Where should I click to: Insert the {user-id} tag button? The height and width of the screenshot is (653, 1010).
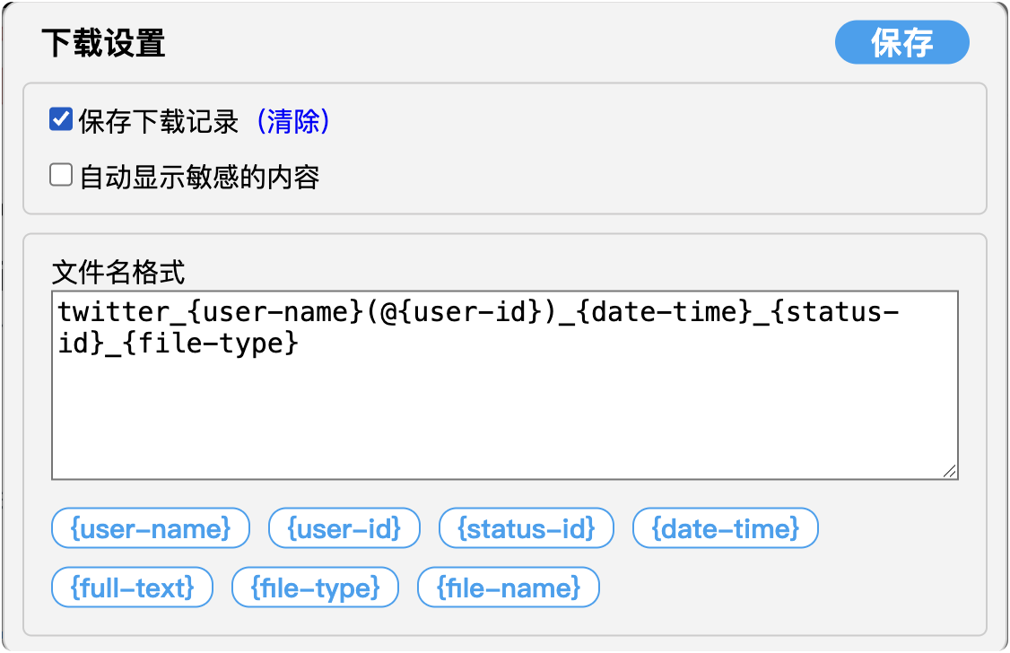tap(344, 529)
